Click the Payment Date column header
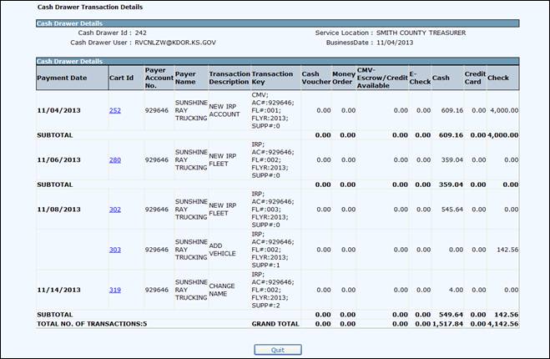 point(62,78)
